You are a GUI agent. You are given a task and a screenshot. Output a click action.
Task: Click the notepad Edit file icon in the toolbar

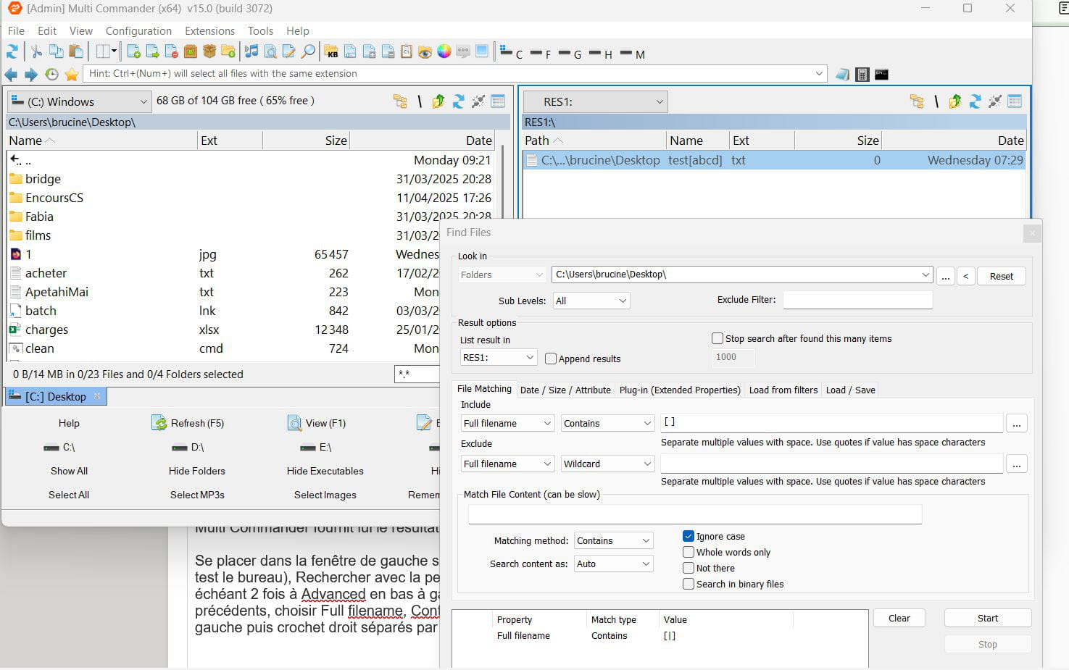coord(289,51)
